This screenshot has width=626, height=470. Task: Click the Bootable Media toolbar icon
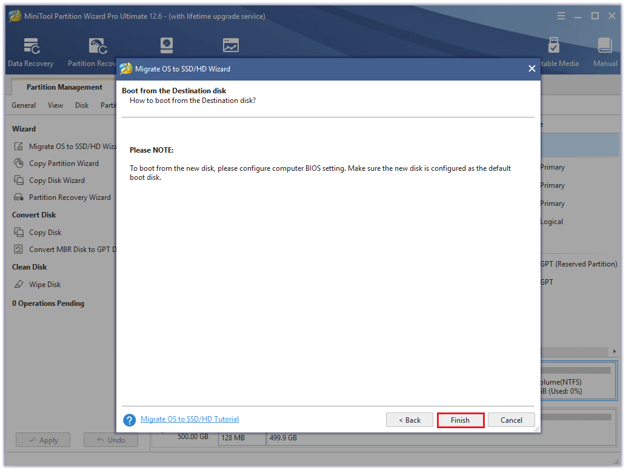click(x=554, y=45)
